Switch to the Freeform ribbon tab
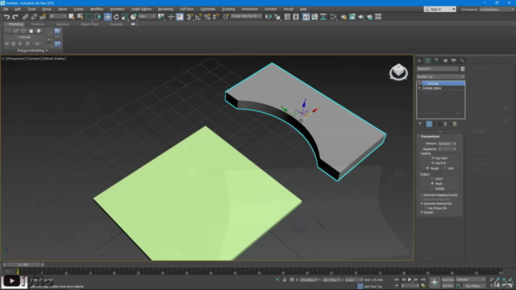 (38, 24)
